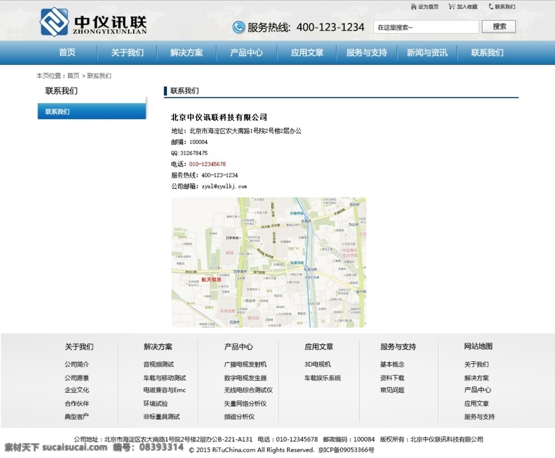Open 产品中心 in the navigation bar
The image size is (555, 458).
(x=247, y=53)
